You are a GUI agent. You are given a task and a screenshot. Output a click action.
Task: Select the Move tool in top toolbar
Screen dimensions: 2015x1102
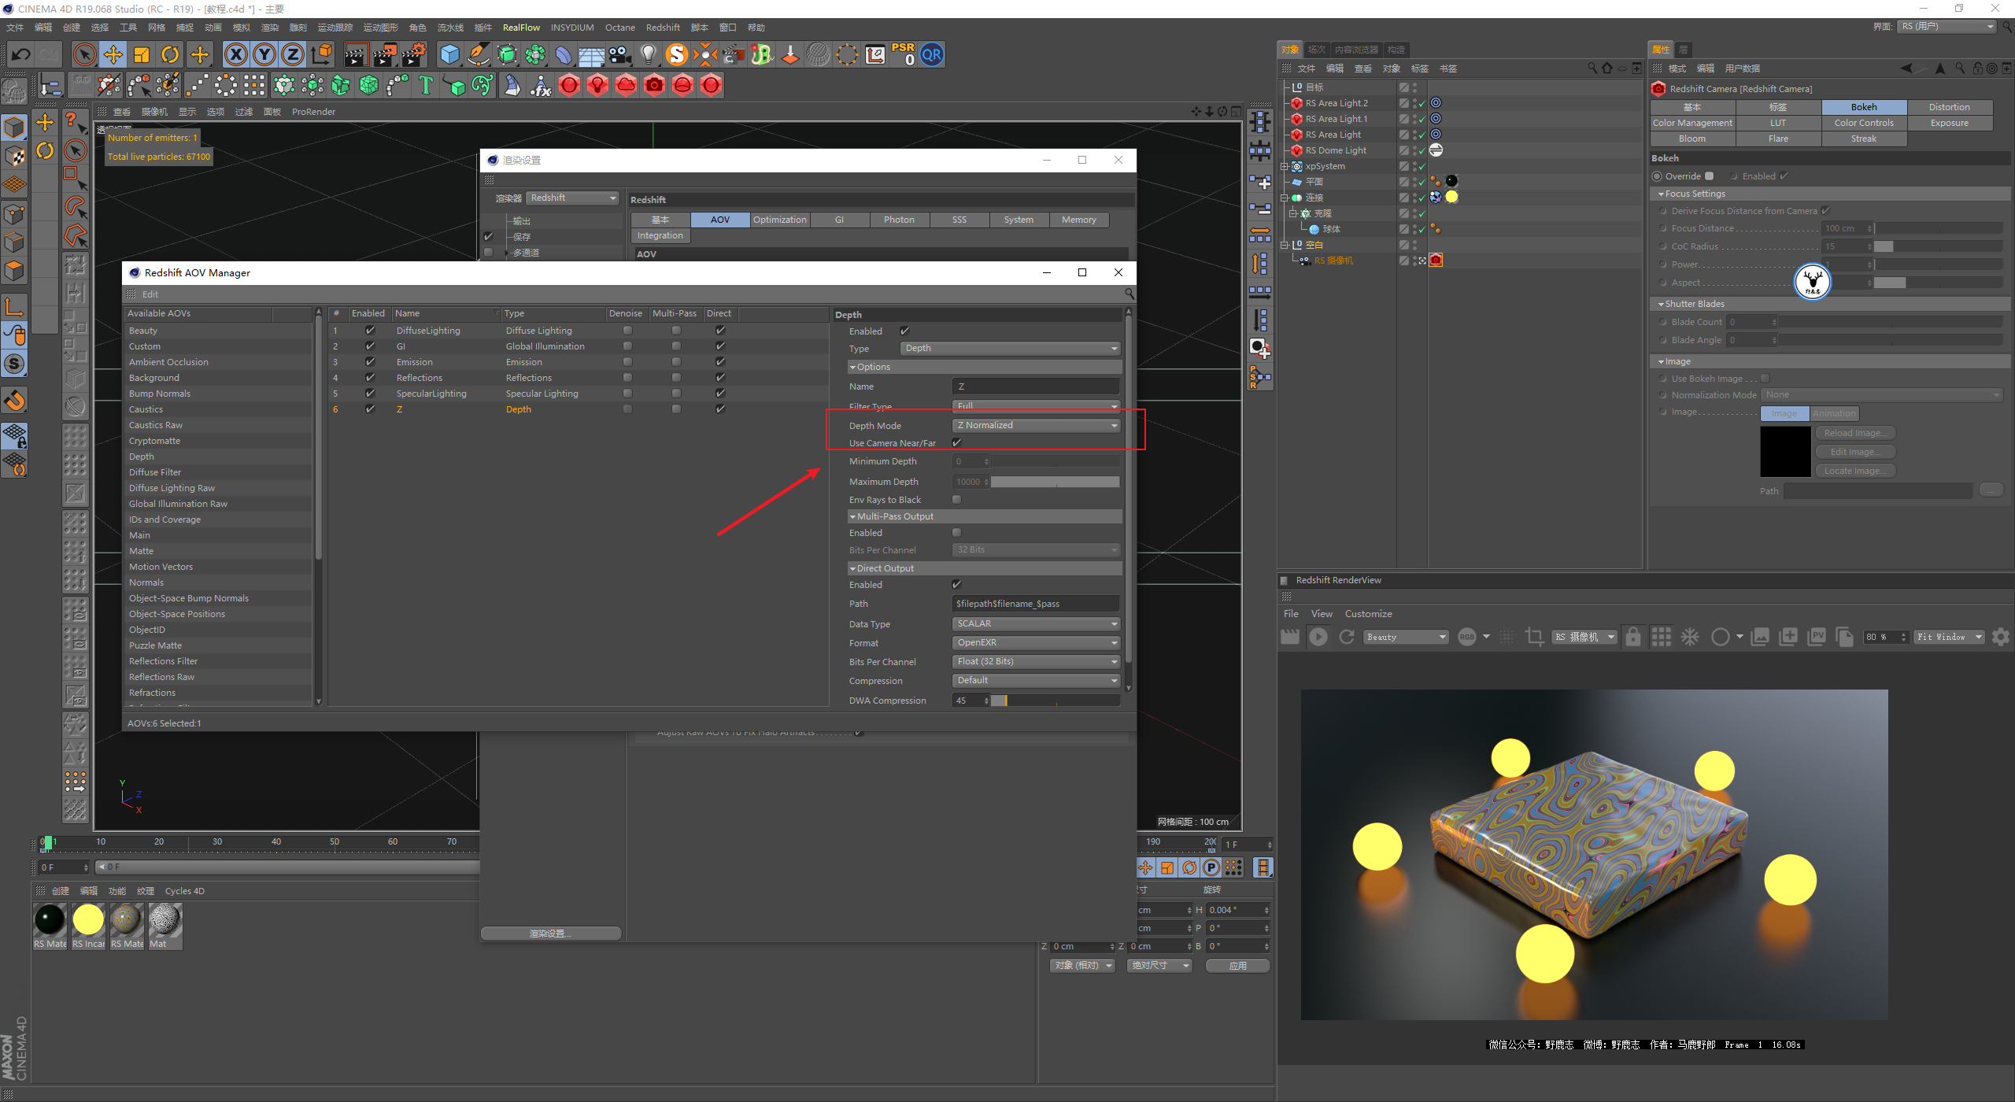pos(113,55)
